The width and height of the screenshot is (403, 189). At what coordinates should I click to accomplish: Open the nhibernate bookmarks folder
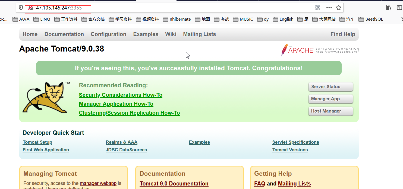point(177,19)
